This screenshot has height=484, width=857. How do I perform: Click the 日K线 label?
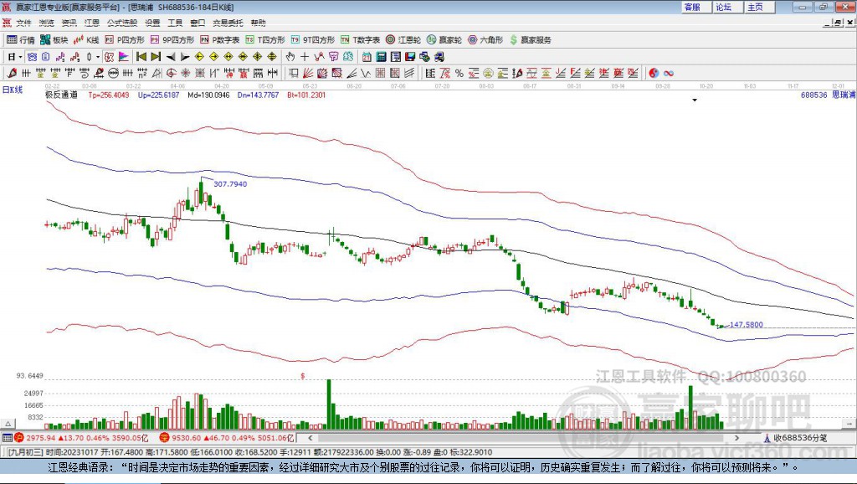[x=13, y=90]
